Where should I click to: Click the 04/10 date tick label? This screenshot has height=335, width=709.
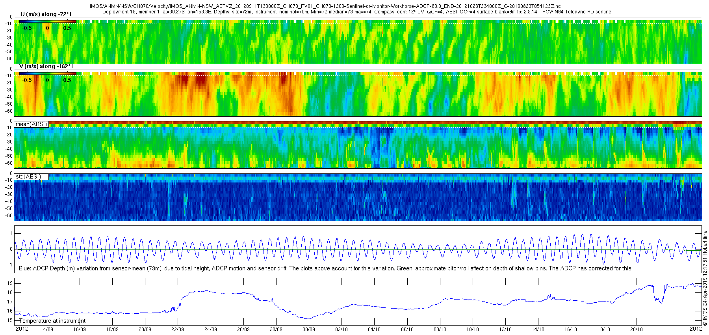374,329
